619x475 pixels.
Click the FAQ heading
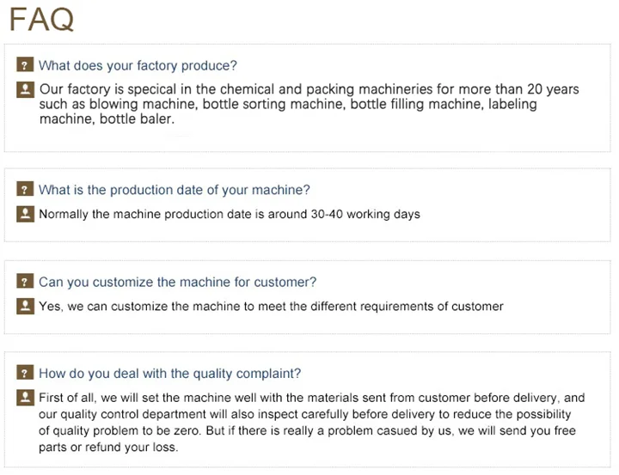41,19
